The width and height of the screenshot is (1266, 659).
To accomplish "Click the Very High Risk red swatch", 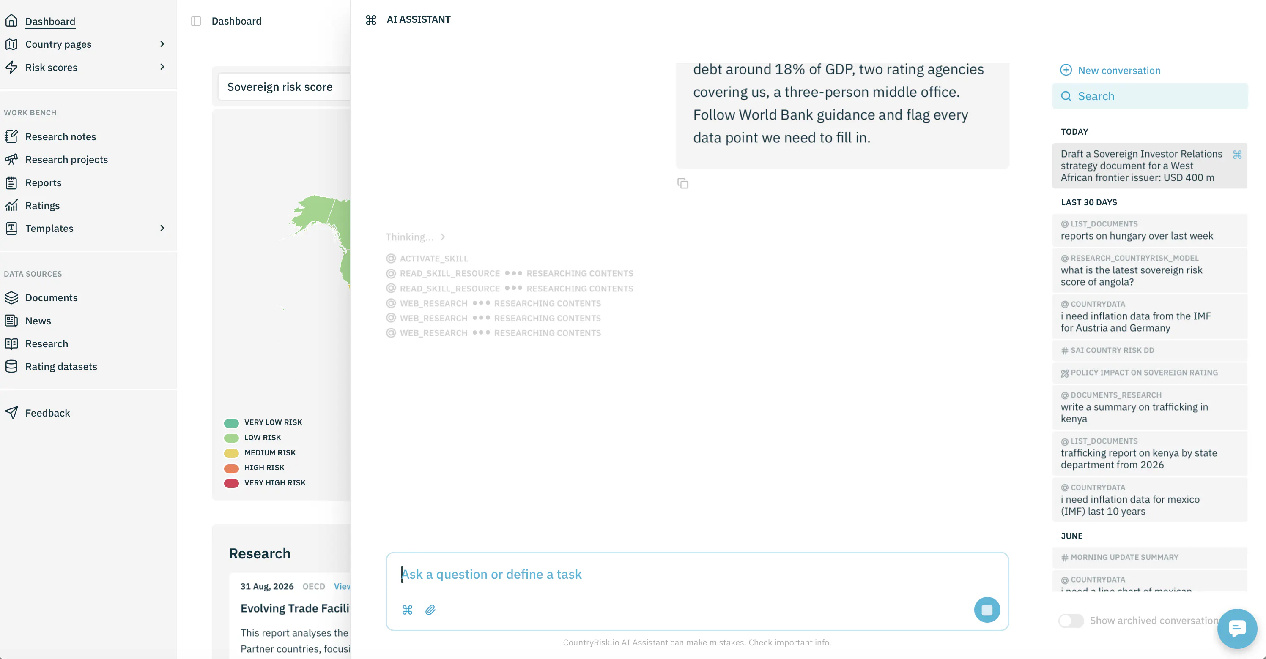I will [x=231, y=483].
